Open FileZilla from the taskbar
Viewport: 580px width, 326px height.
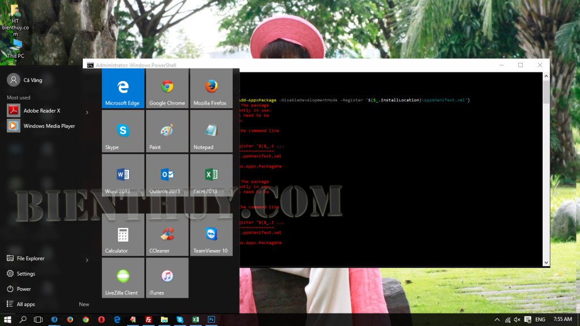point(148,320)
